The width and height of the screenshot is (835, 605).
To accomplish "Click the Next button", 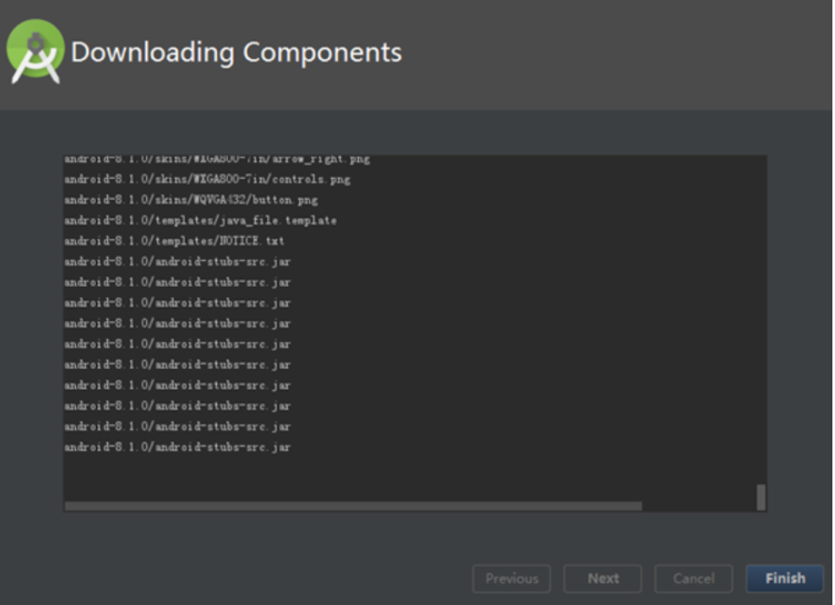I will click(602, 578).
